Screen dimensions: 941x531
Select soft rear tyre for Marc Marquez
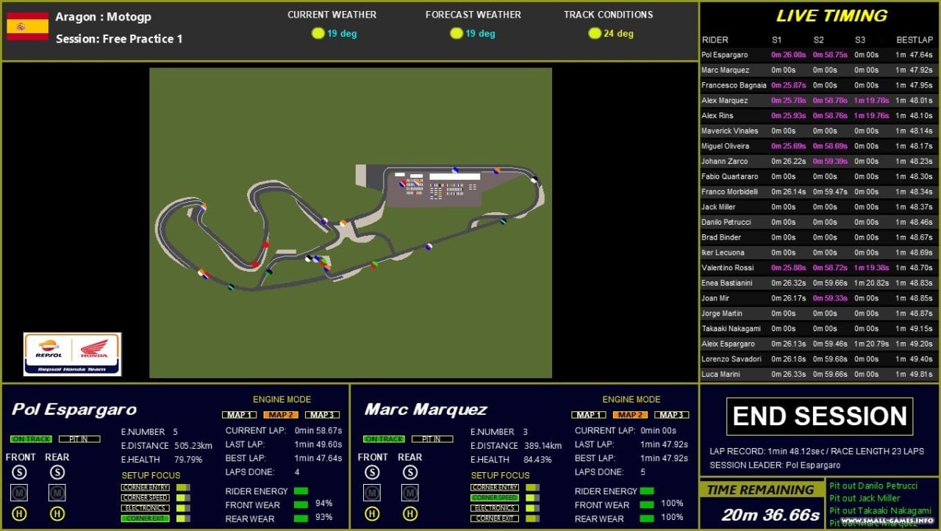[x=409, y=472]
